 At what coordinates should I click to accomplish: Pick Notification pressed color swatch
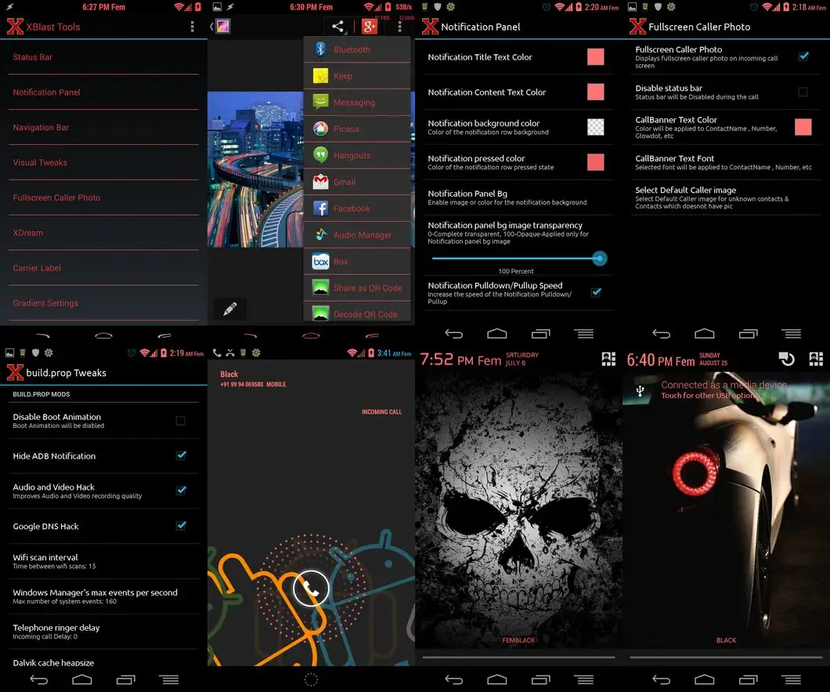596,162
